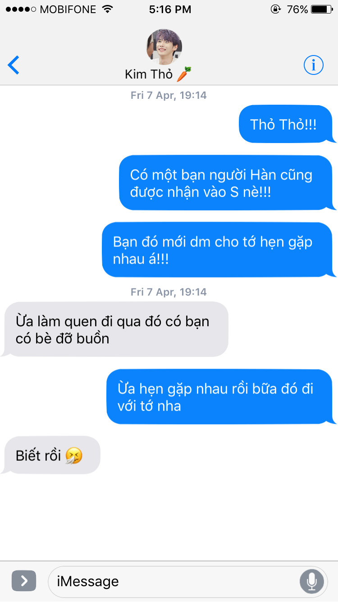338x602 pixels.
Task: Tap the blue back chevron
Action: pos(14,65)
